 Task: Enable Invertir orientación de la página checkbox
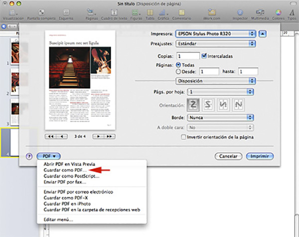click(x=183, y=137)
